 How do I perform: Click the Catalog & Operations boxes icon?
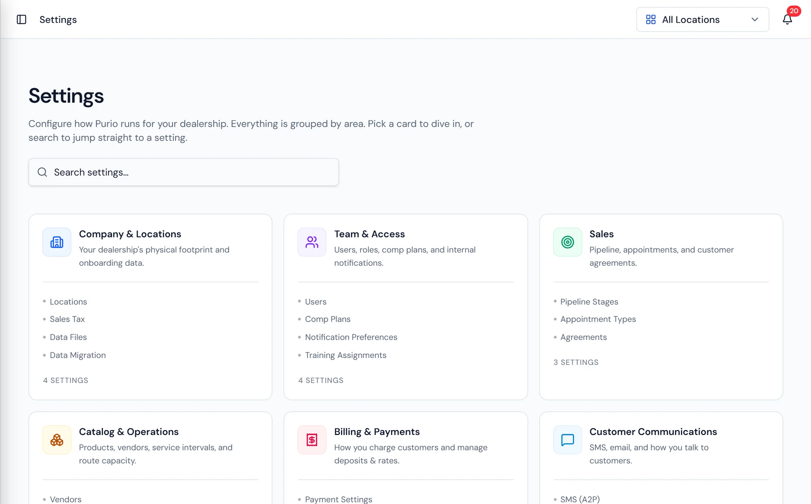(57, 440)
